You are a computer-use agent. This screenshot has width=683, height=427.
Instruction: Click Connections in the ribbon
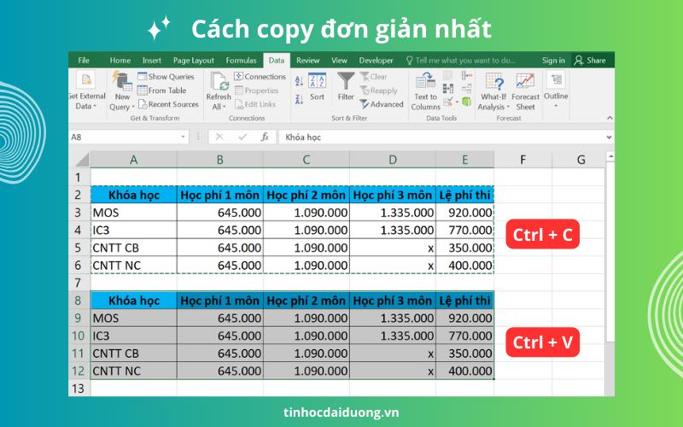260,76
